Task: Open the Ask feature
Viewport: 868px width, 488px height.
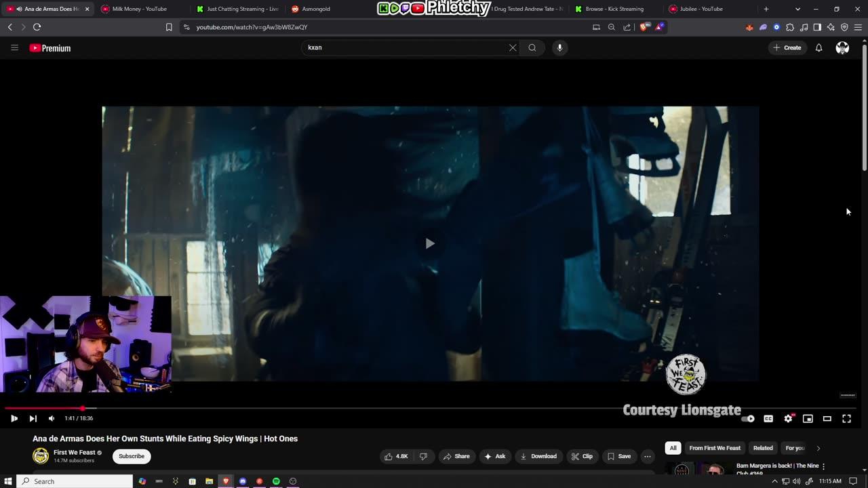Action: pos(494,456)
